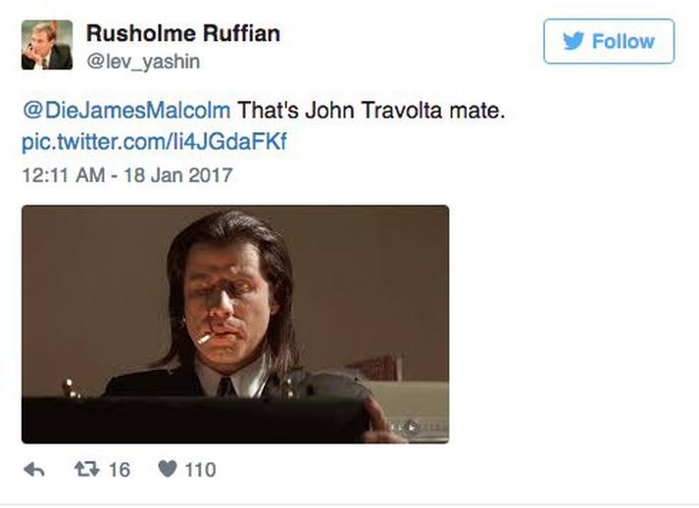
Task: Click the Twitter bird icon in Follow button
Action: coord(574,41)
